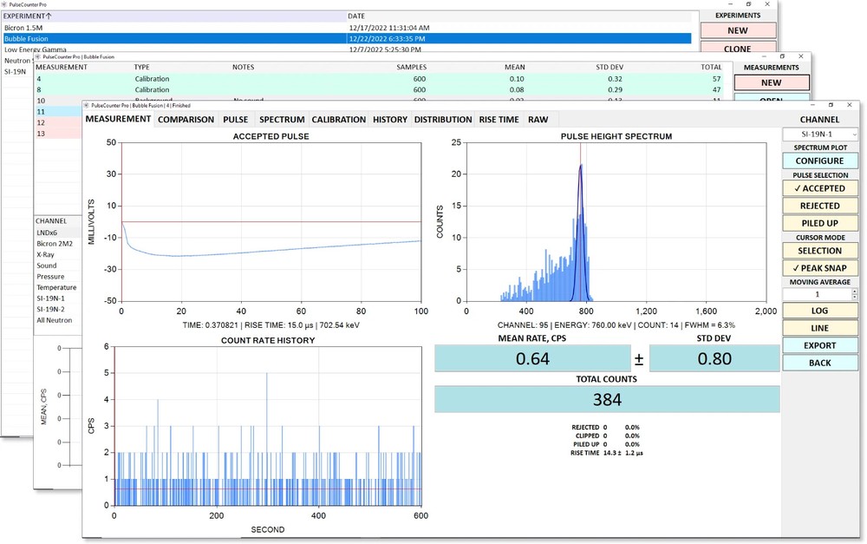
Task: Expand the SI-19N-1 channel selector chevron
Action: (854, 134)
